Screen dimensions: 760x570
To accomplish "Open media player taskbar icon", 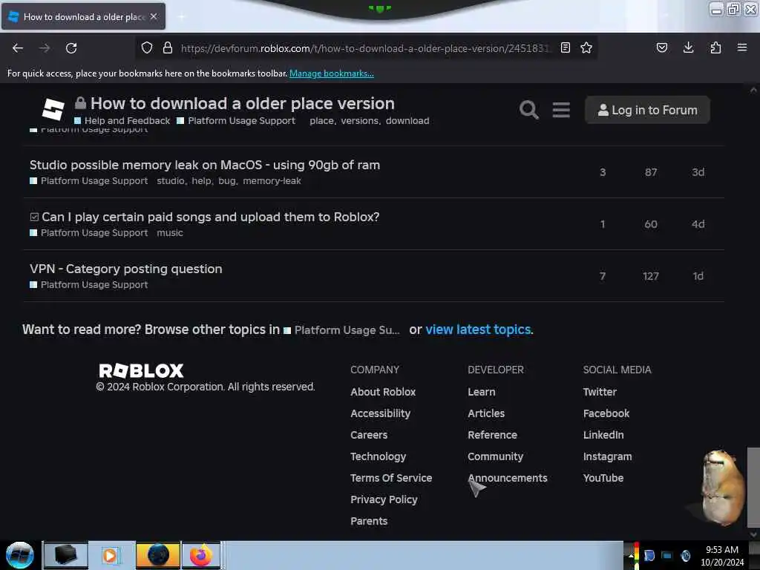I will point(111,555).
